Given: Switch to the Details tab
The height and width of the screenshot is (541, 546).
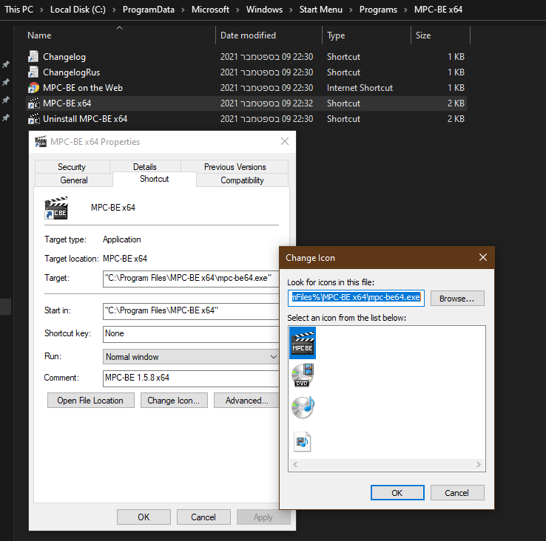Looking at the screenshot, I should click(x=145, y=166).
